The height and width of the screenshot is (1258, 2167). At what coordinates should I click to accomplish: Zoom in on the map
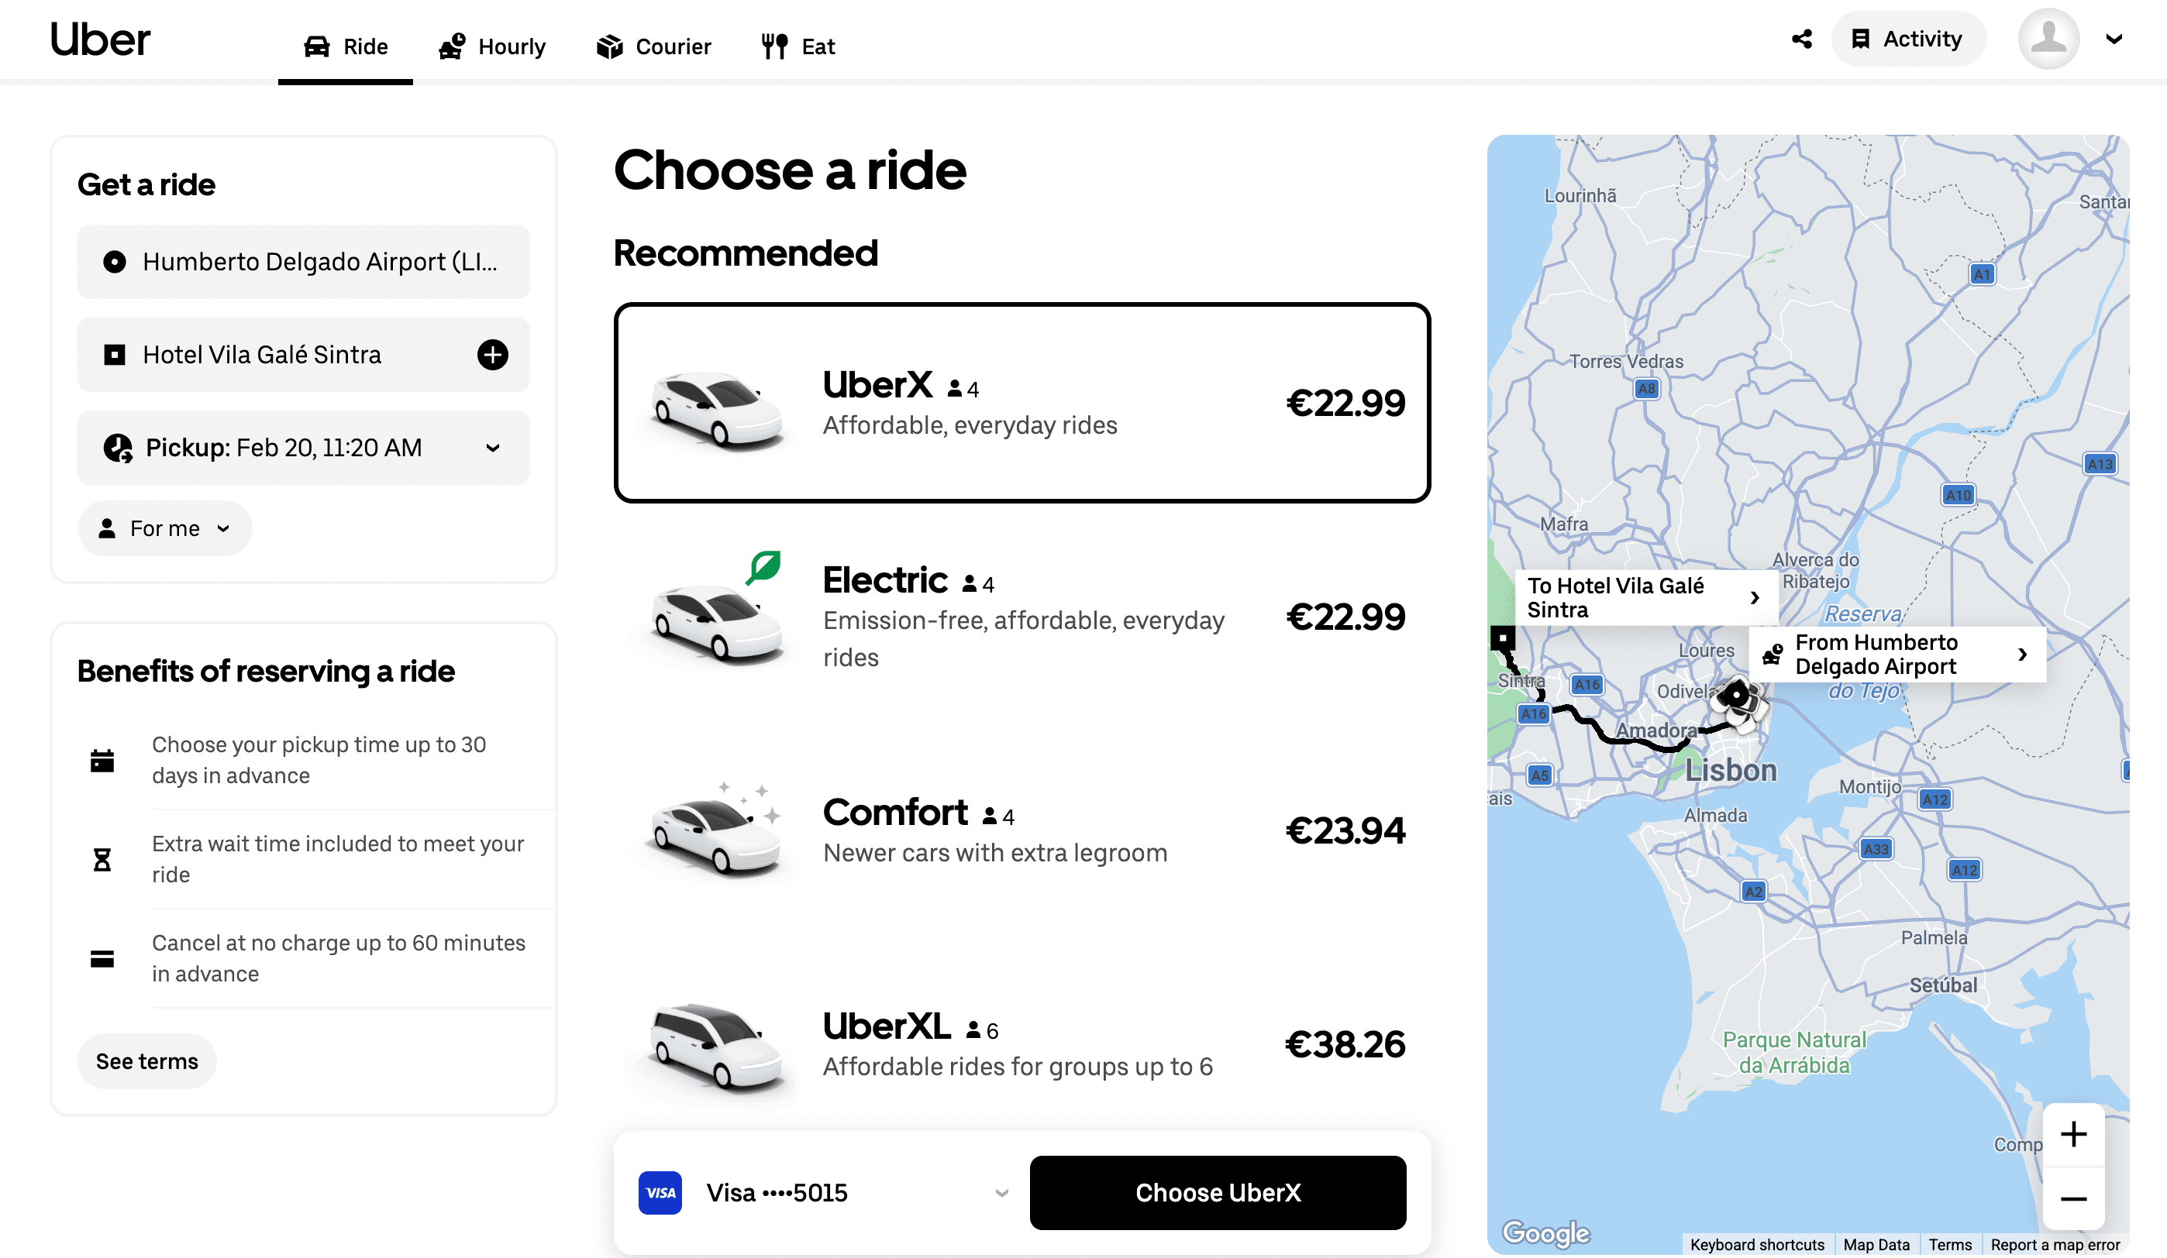2073,1134
